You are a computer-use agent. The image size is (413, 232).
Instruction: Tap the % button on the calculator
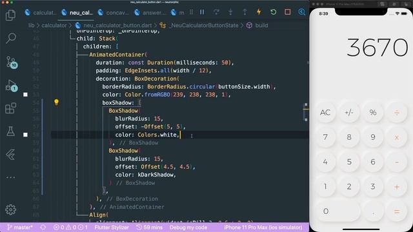tap(373, 113)
